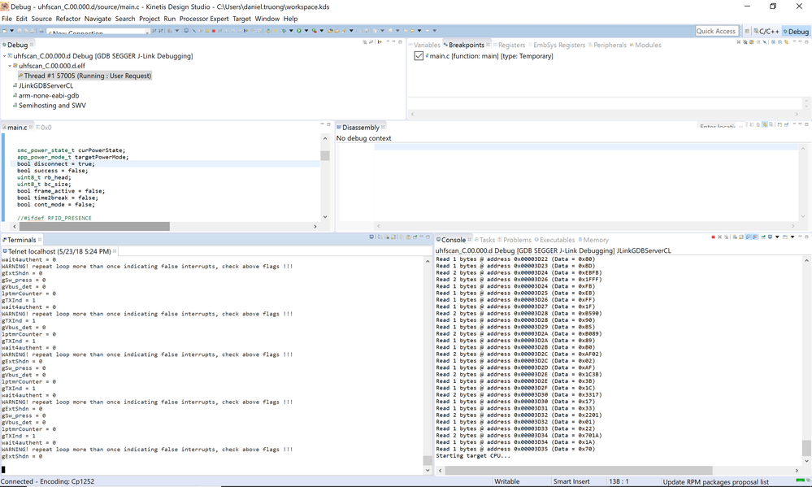Click the Console horizontal scrollbar thumb
The height and width of the screenshot is (487, 812).
click(x=579, y=471)
